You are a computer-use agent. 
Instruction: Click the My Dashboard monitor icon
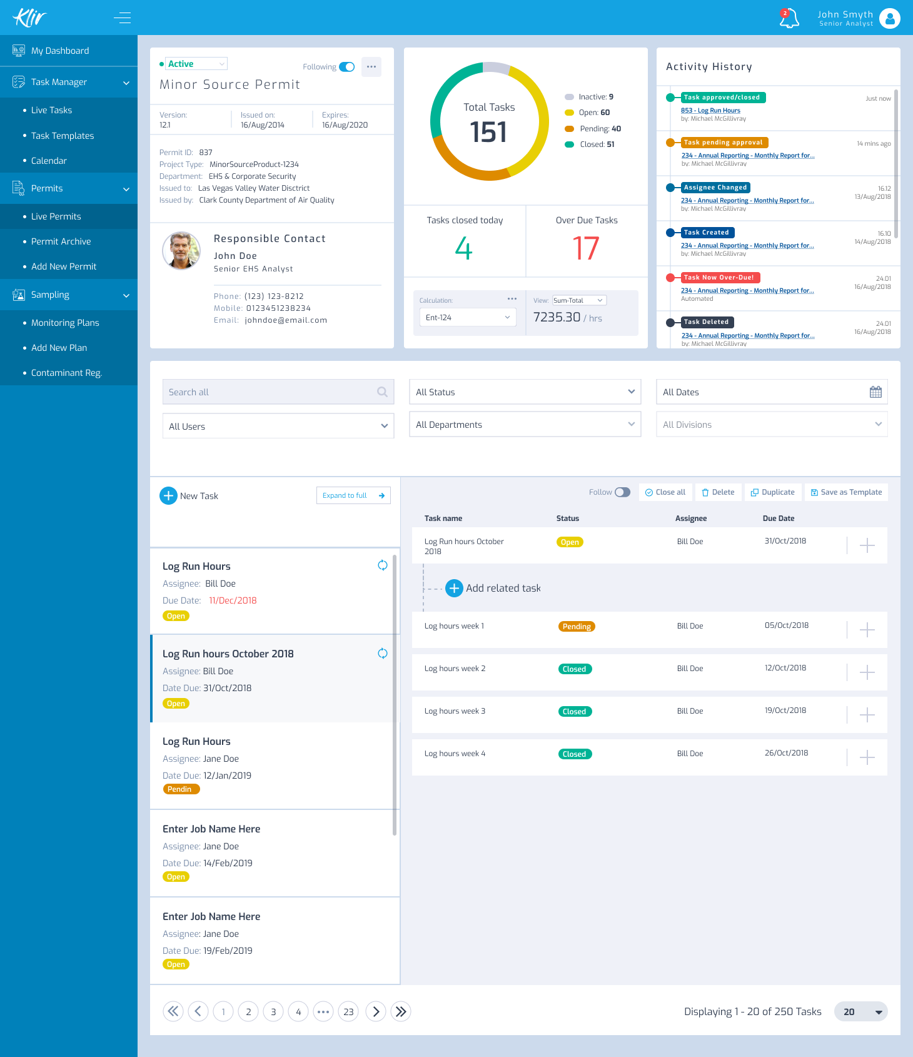pyautogui.click(x=19, y=51)
